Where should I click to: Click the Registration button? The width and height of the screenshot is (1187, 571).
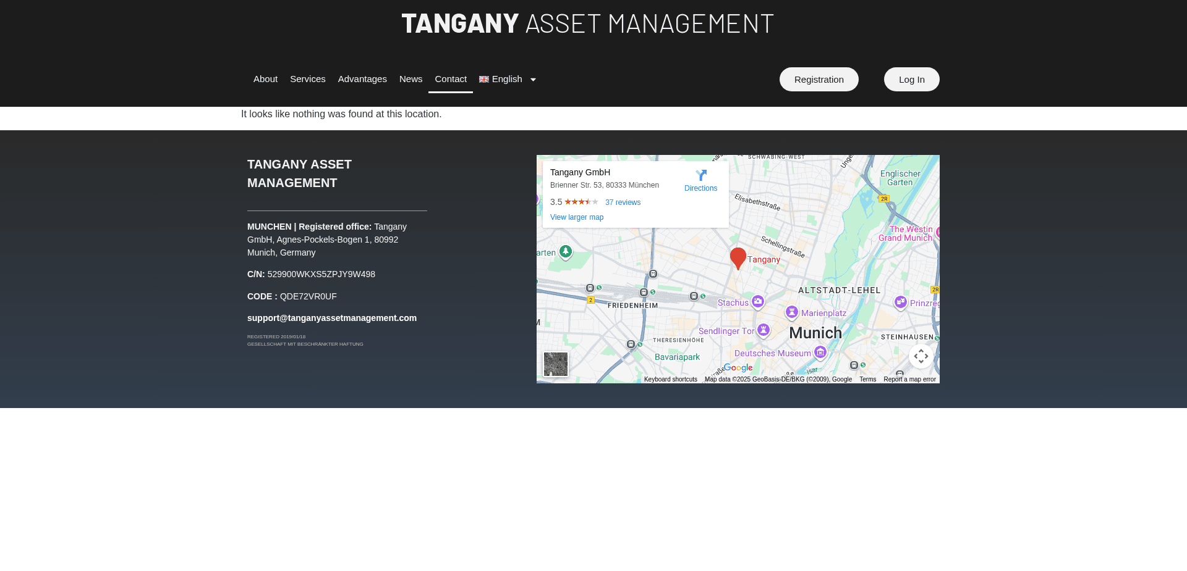pyautogui.click(x=819, y=79)
